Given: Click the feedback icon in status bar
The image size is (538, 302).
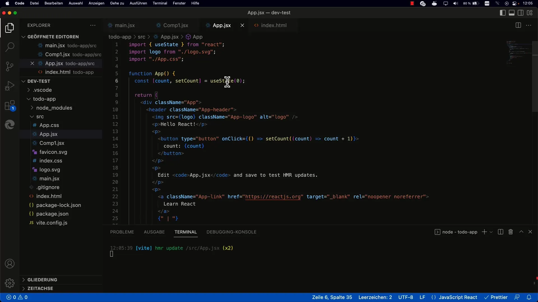Looking at the screenshot, I should 517,297.
